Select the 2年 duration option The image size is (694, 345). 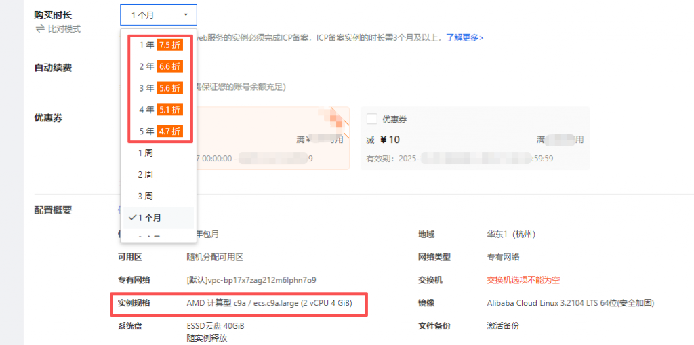pyautogui.click(x=146, y=66)
